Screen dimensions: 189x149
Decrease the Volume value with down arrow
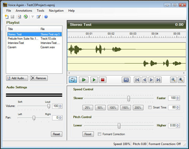click(60, 107)
